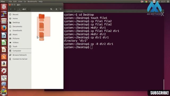Go back in Files navigation
Screen dimensions: 170x96
pos(11,9)
